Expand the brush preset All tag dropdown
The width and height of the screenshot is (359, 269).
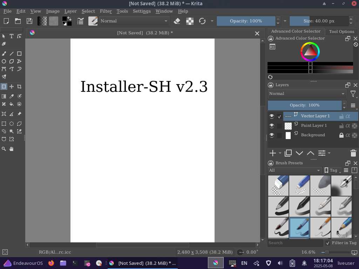pyautogui.click(x=294, y=170)
